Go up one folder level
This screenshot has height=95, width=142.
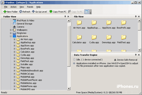coord(39,12)
